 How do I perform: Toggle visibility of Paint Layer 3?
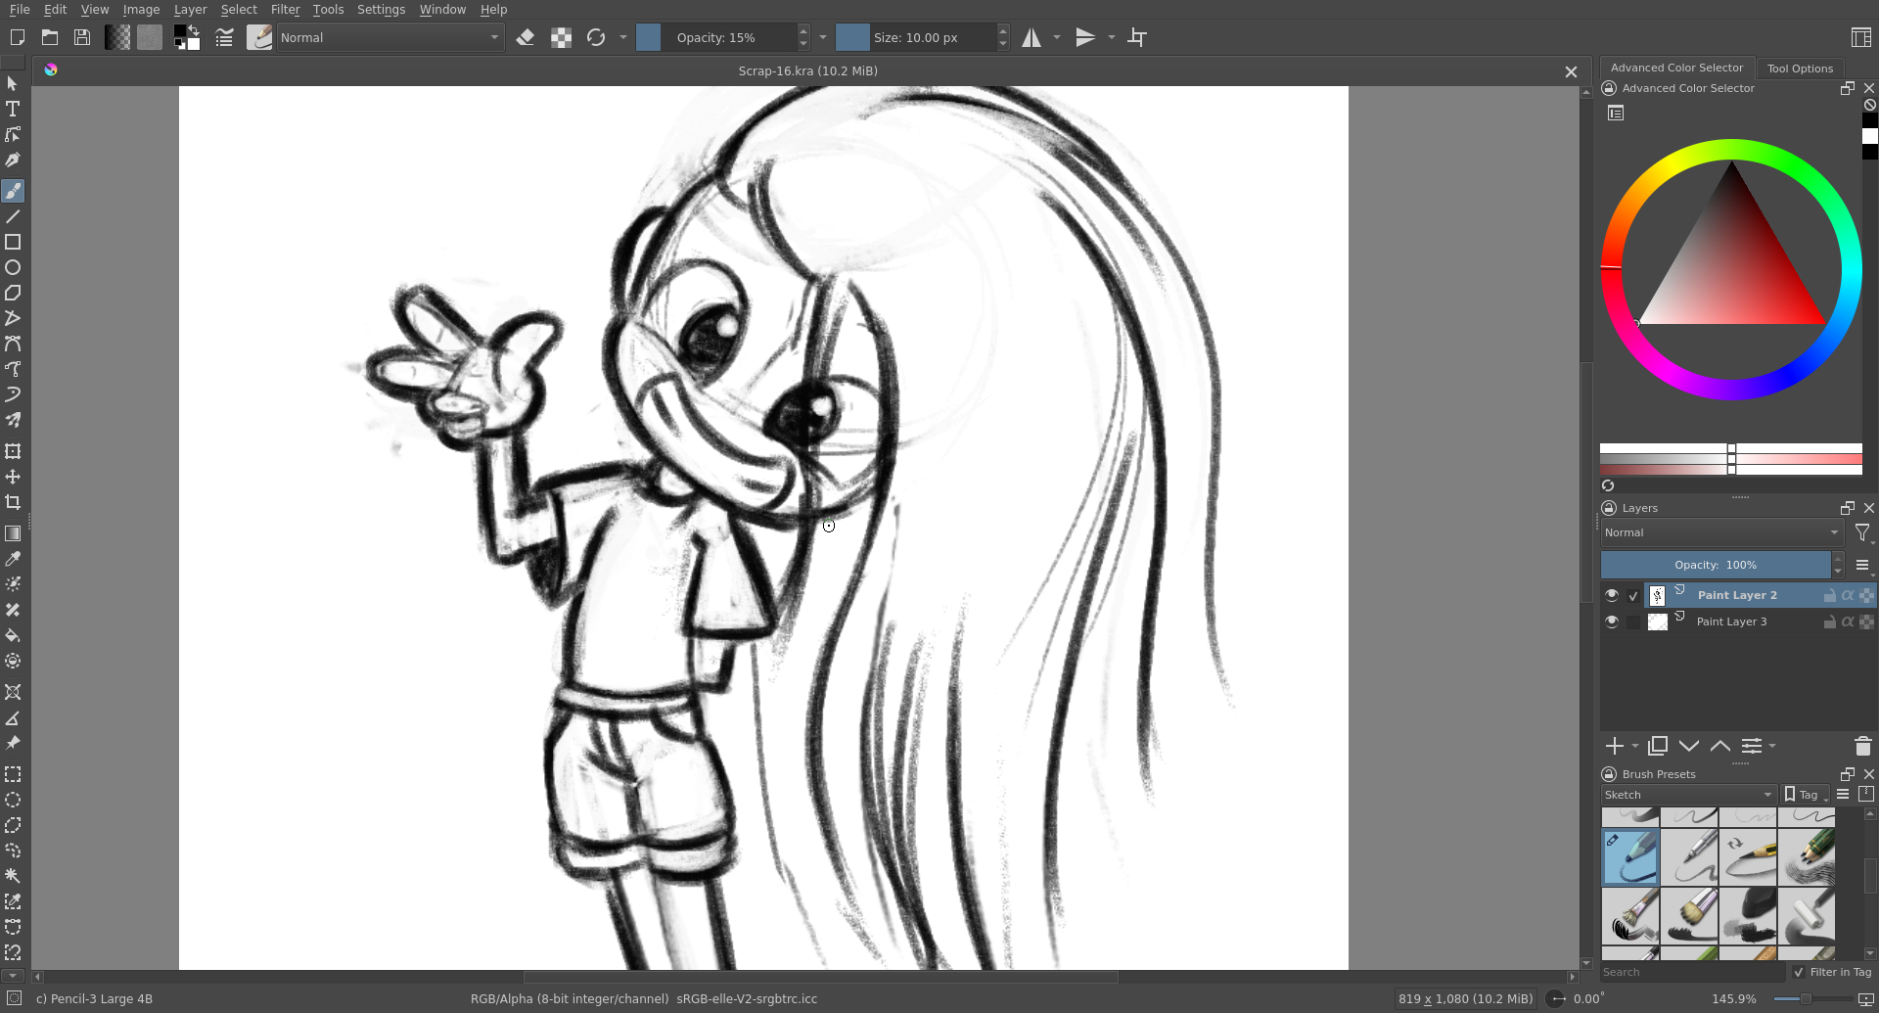point(1612,622)
